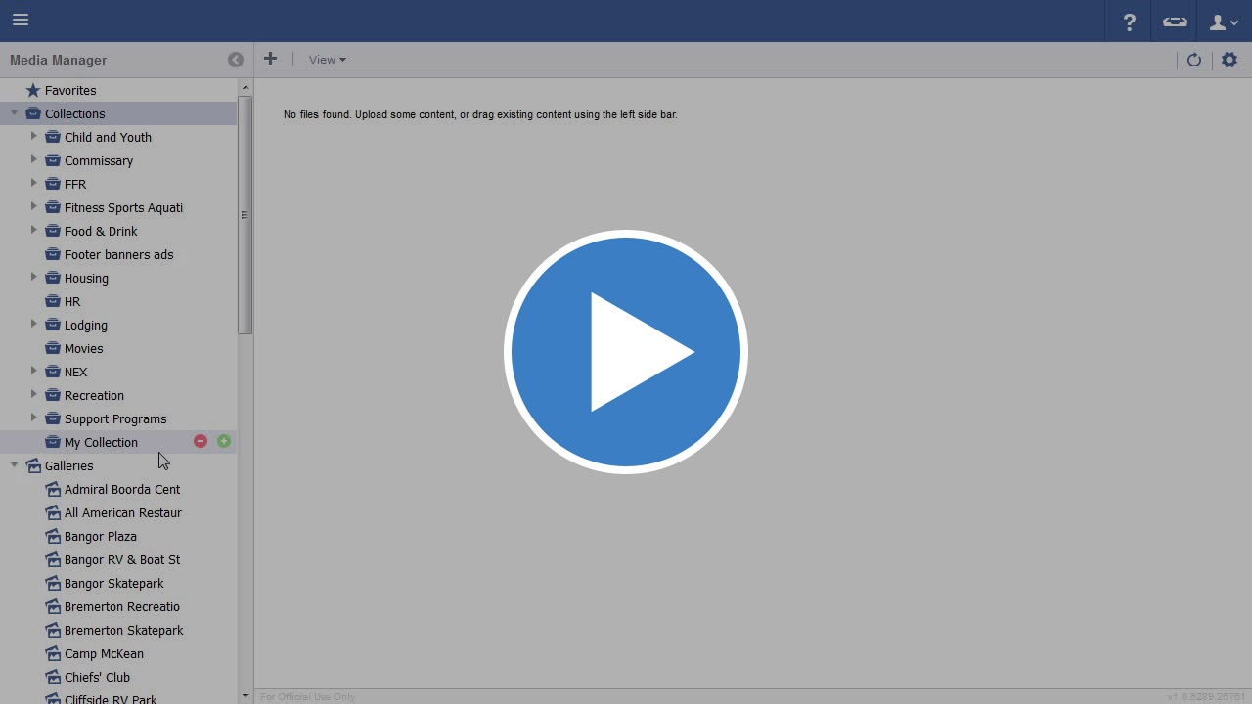Click the sidebar scrollbar down arrow
The image size is (1252, 704).
point(245,696)
